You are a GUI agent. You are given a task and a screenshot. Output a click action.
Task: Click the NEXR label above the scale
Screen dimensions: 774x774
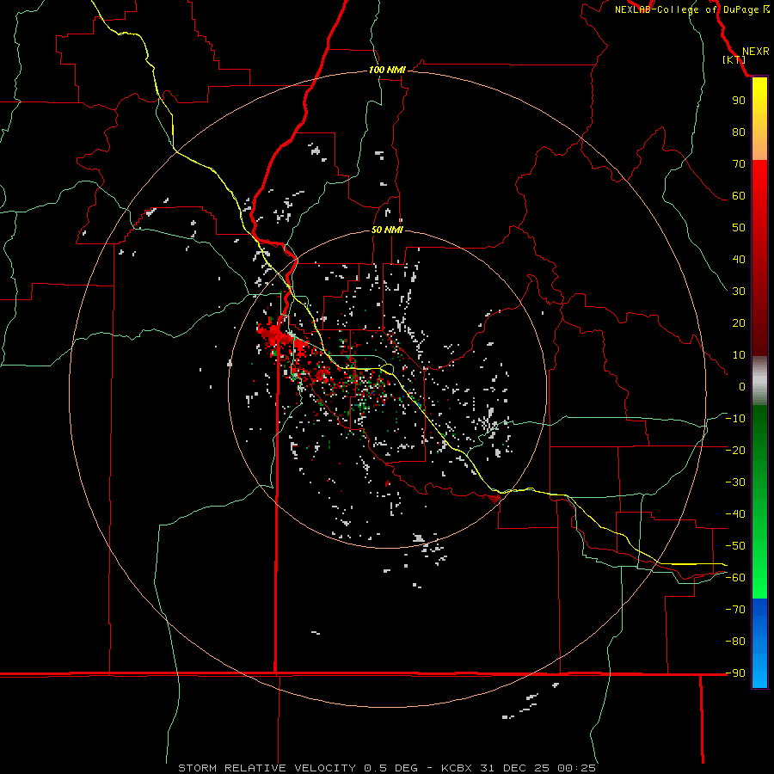(755, 52)
